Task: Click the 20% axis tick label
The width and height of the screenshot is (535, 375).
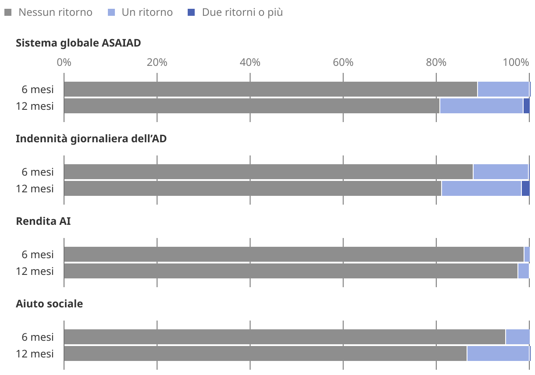Action: coord(157,62)
